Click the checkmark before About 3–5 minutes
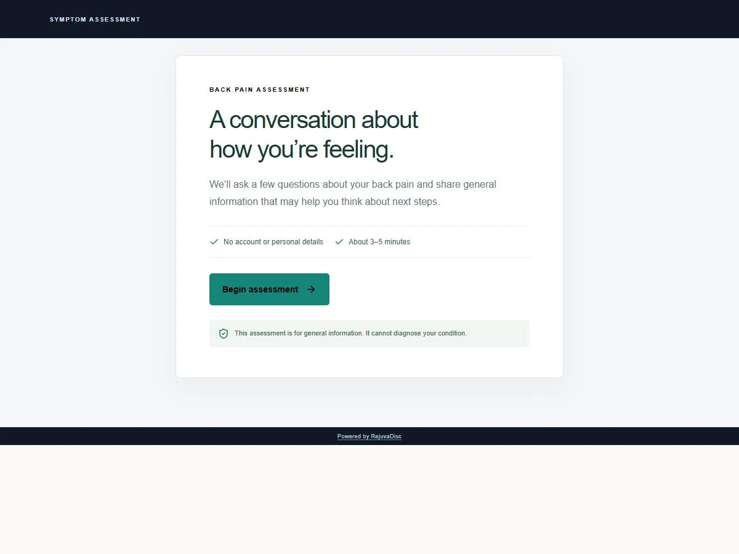This screenshot has width=739, height=554. point(339,242)
